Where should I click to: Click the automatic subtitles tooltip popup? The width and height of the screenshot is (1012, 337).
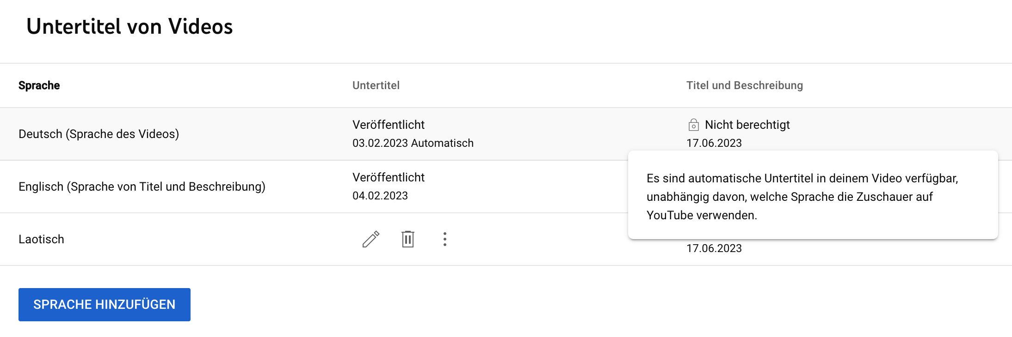pyautogui.click(x=812, y=197)
